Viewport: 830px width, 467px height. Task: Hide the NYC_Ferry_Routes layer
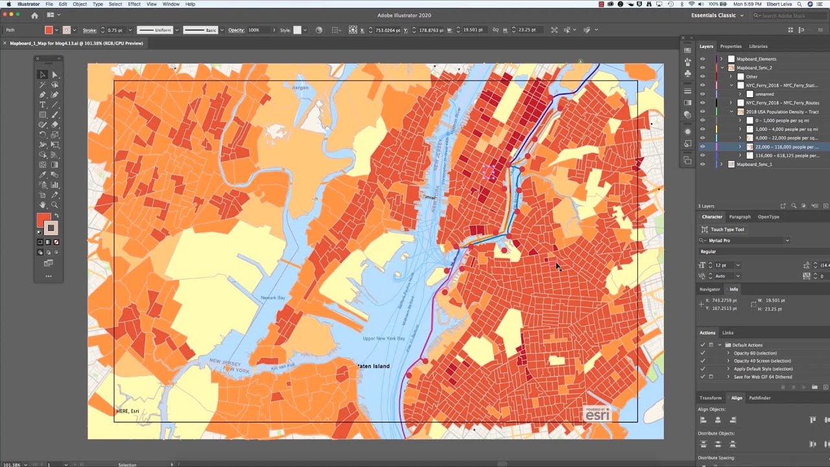(702, 102)
